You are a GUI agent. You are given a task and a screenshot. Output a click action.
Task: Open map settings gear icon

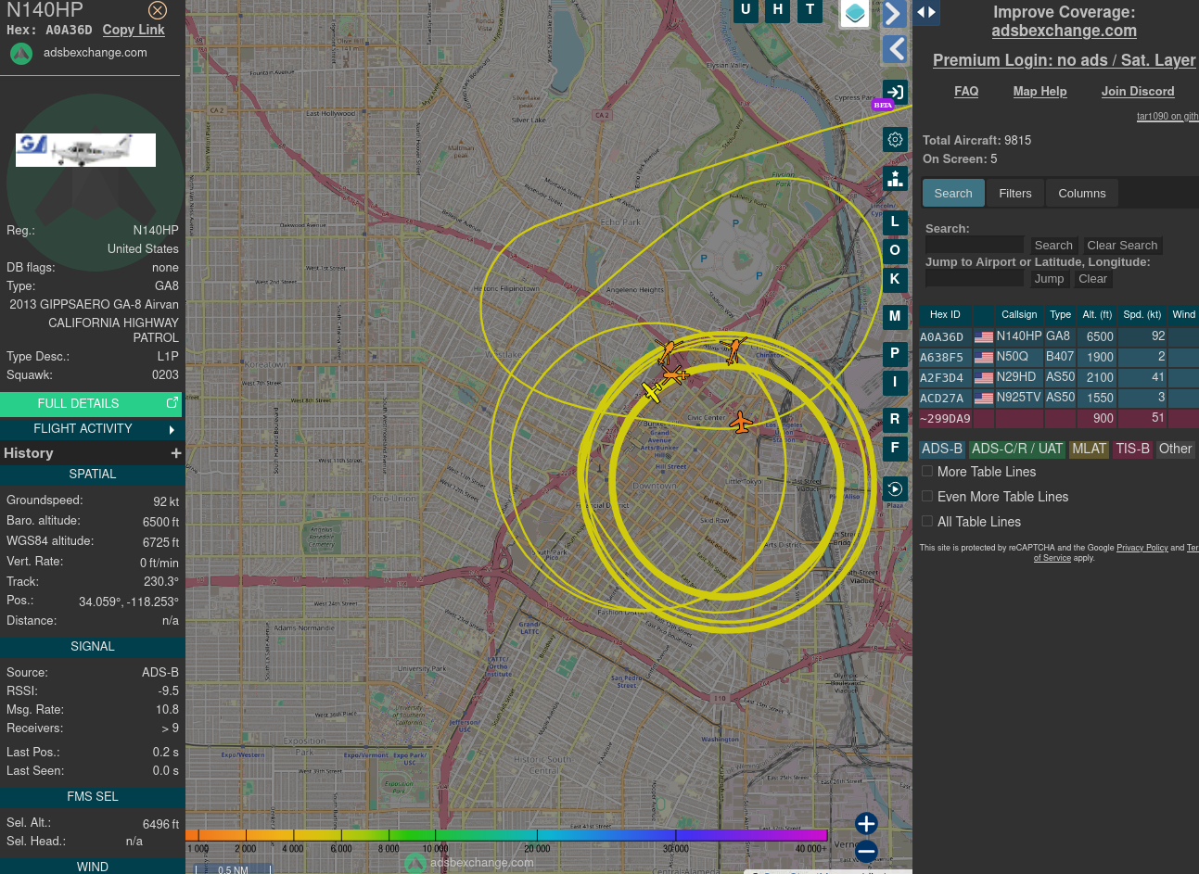(x=895, y=140)
